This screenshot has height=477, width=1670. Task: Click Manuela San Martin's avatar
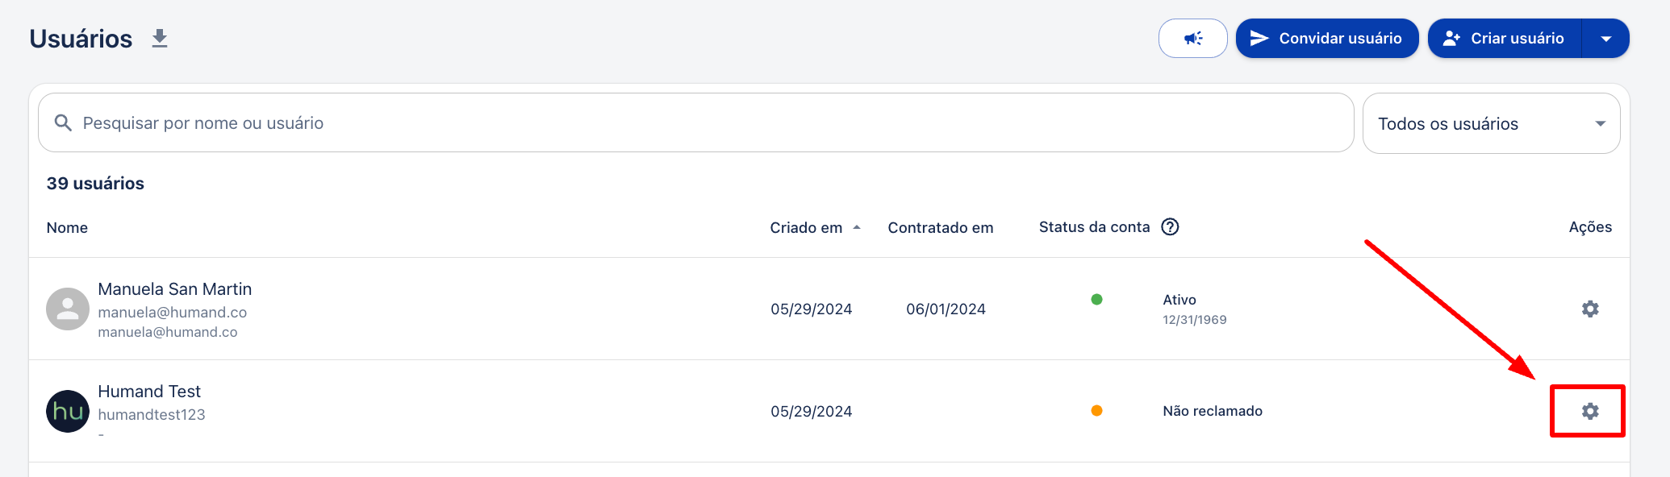[68, 309]
